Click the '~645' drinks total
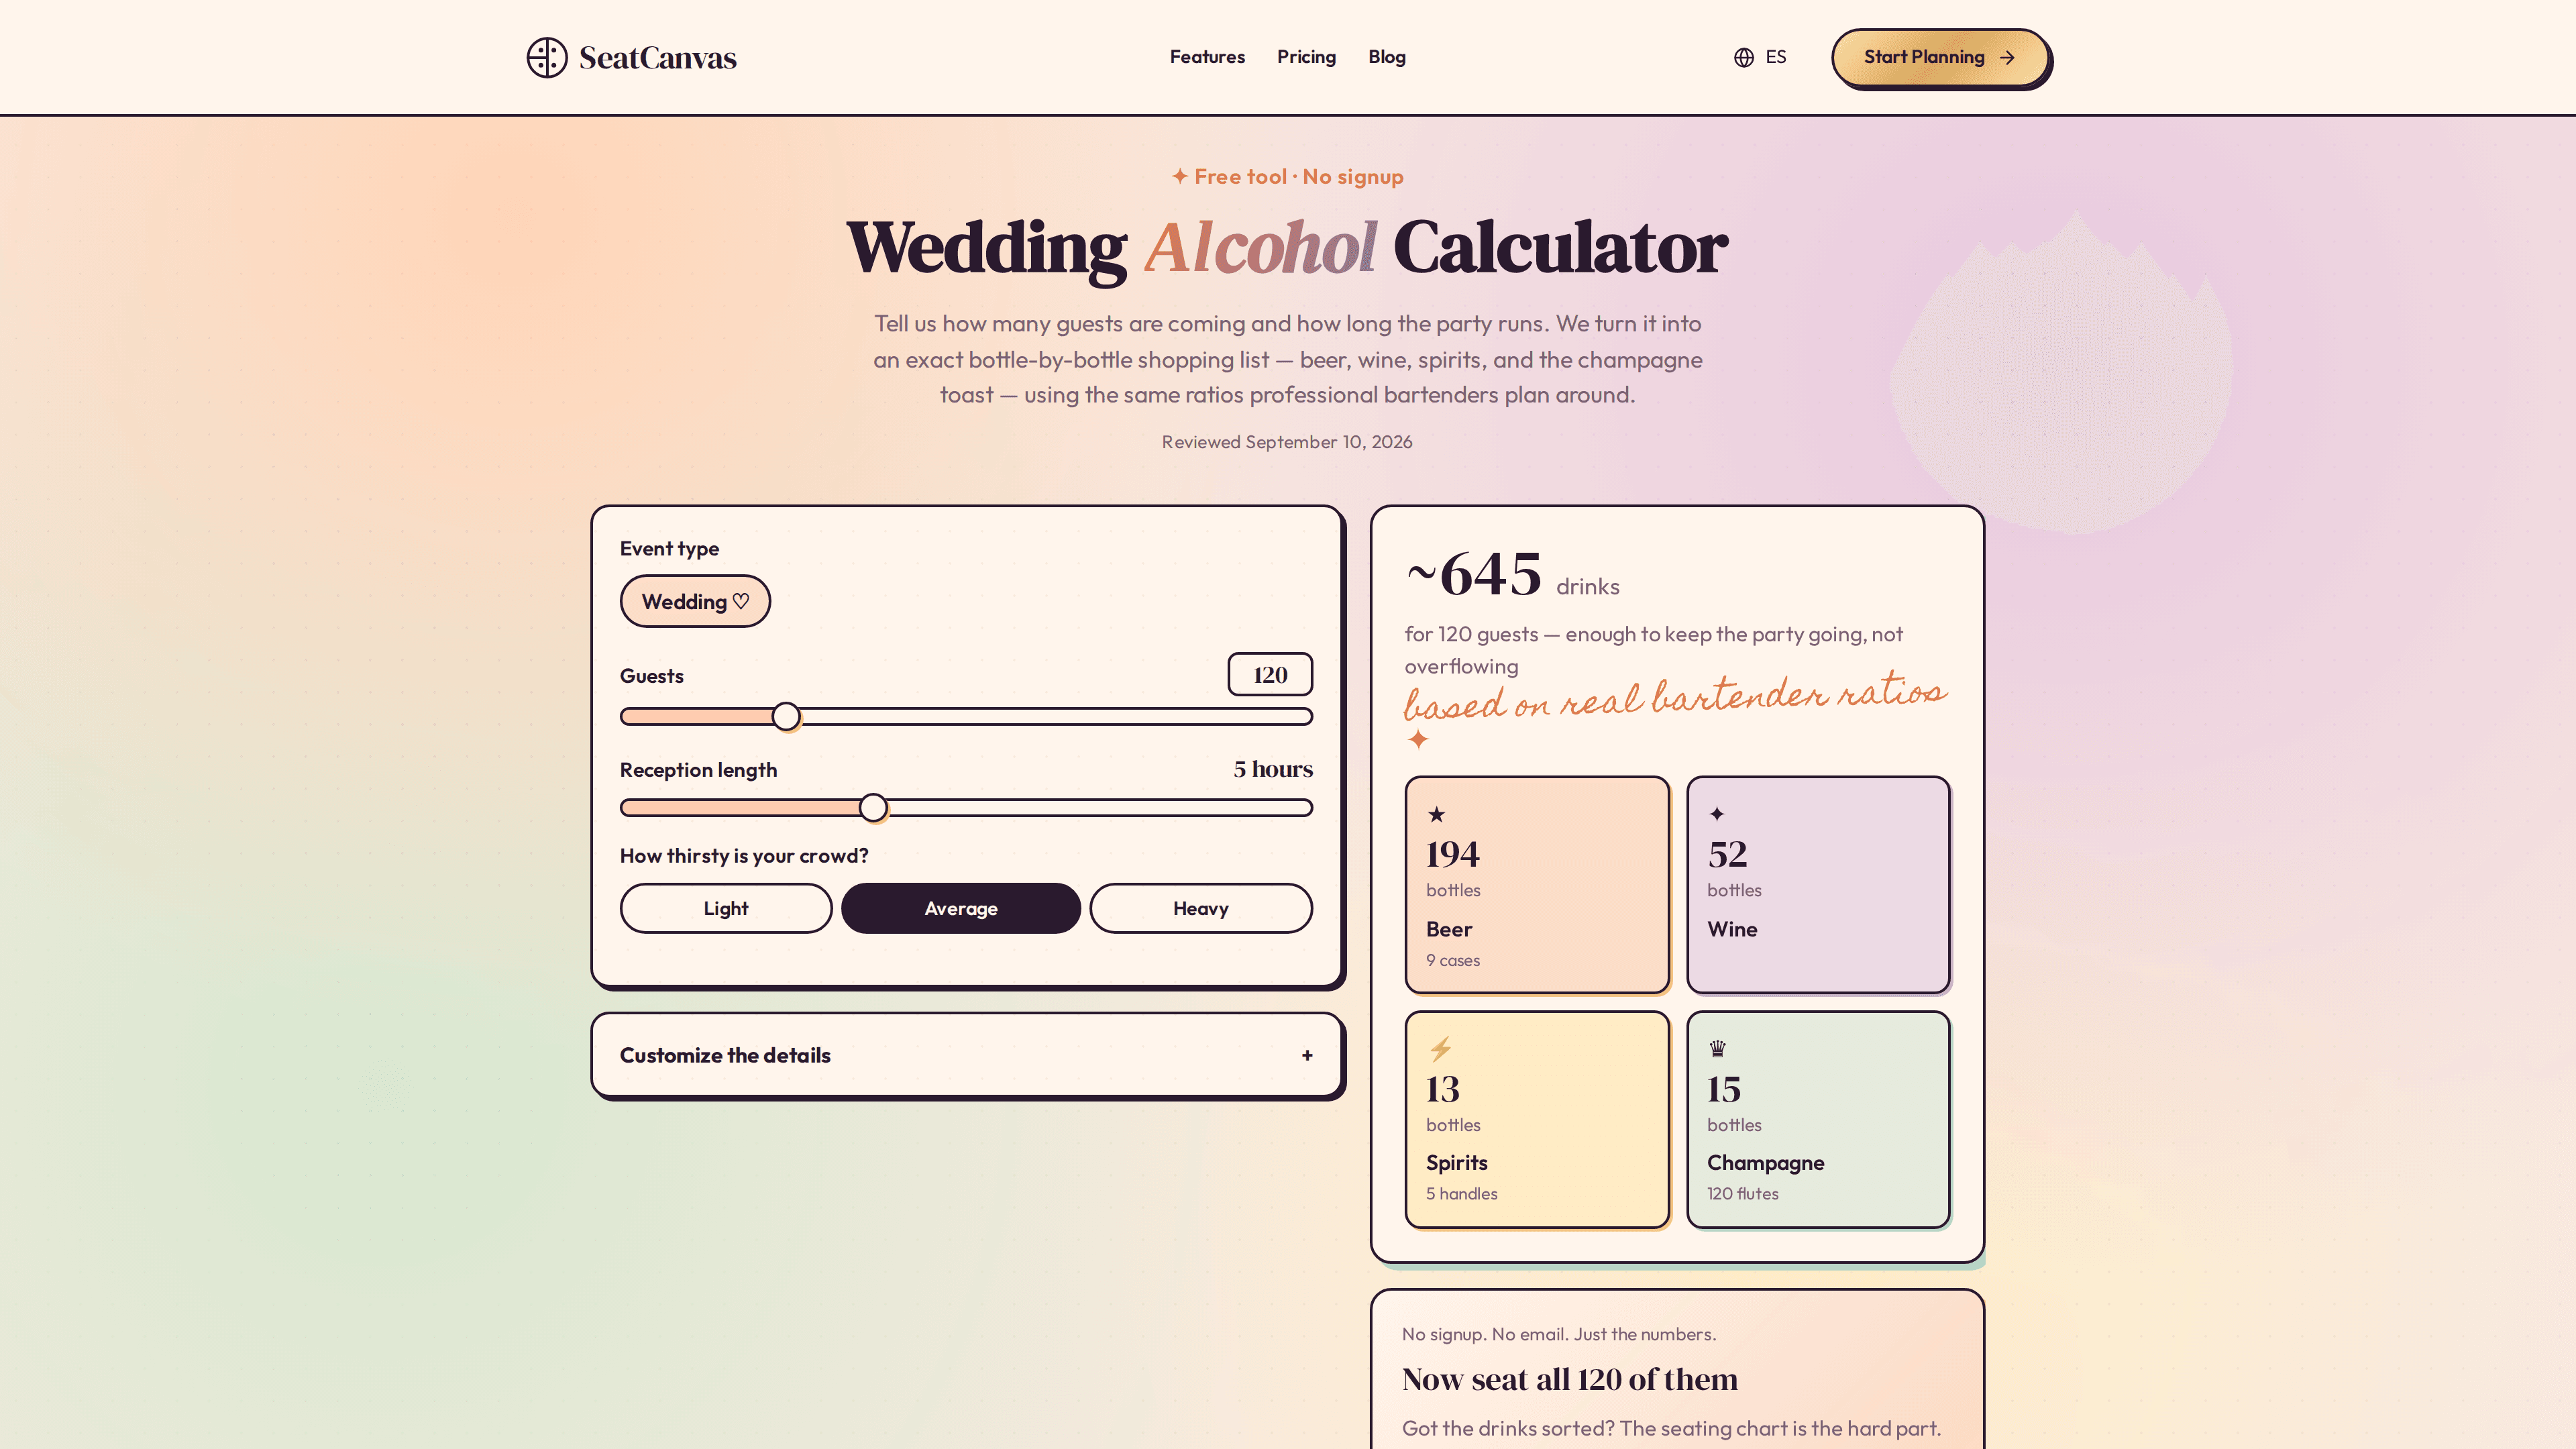The height and width of the screenshot is (1449, 2576). tap(1474, 575)
